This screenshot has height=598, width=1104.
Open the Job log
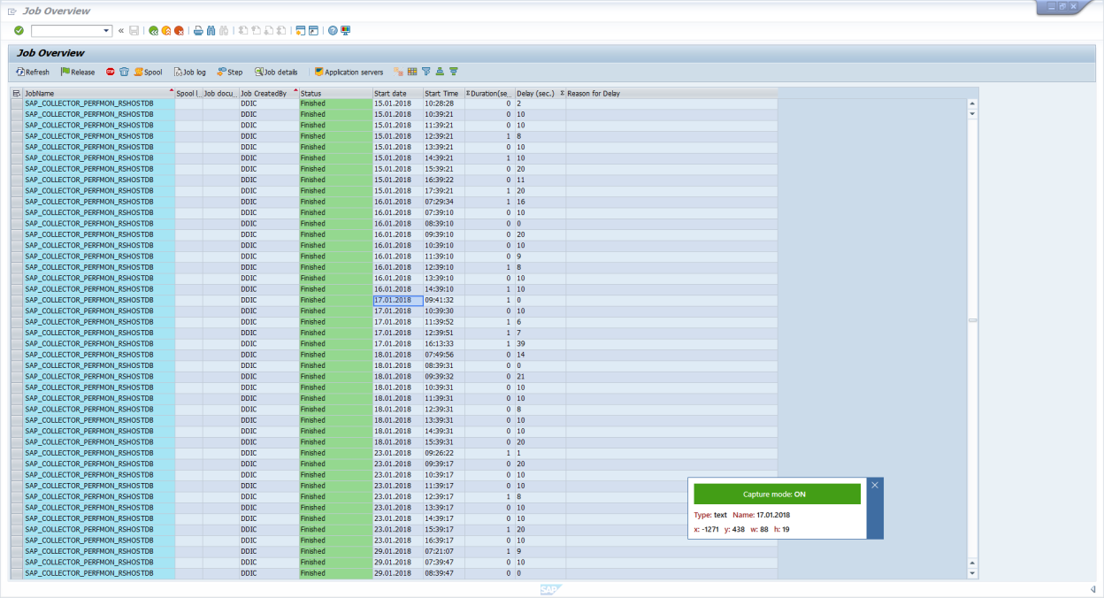[x=189, y=72]
